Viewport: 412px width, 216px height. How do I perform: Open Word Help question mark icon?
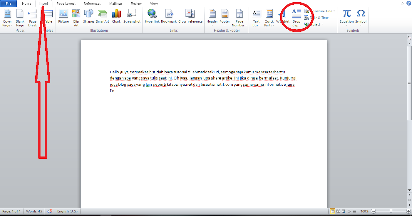pyautogui.click(x=408, y=3)
